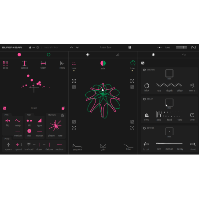
Task: Open the Astral Saw preset name
Action: coord(106,48)
